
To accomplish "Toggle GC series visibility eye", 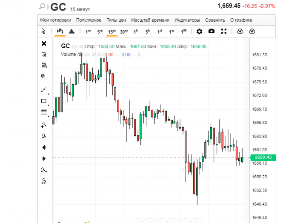I will (74, 46).
